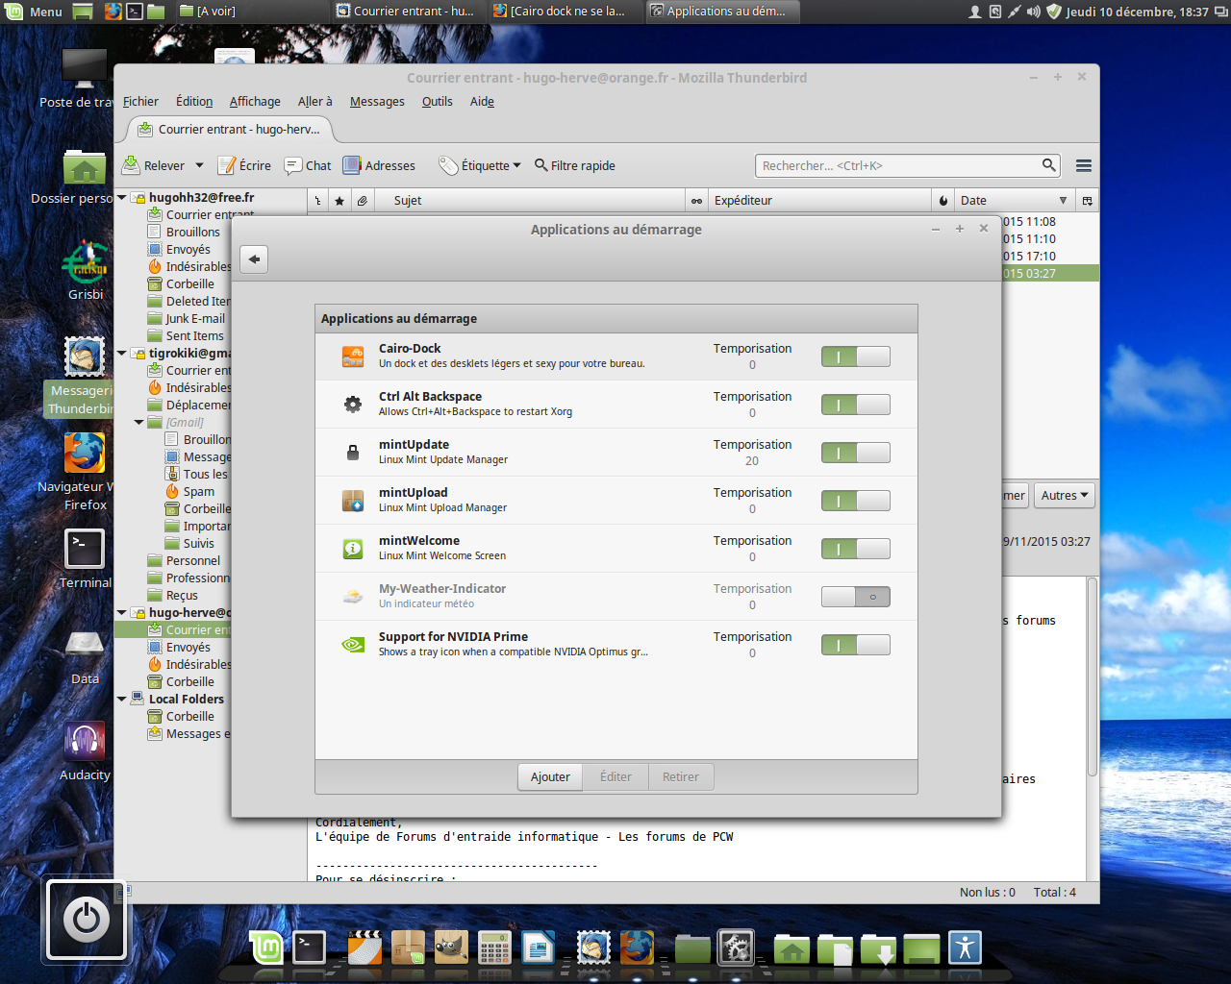
Task: Open Thunderbird hamburger menu icon
Action: pyautogui.click(x=1084, y=165)
